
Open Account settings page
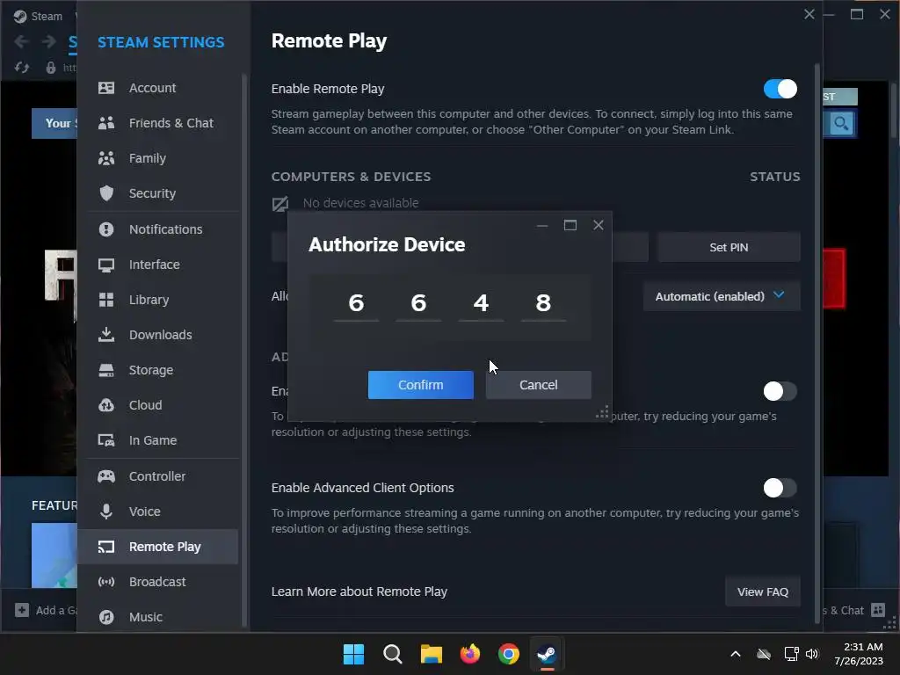click(158, 88)
